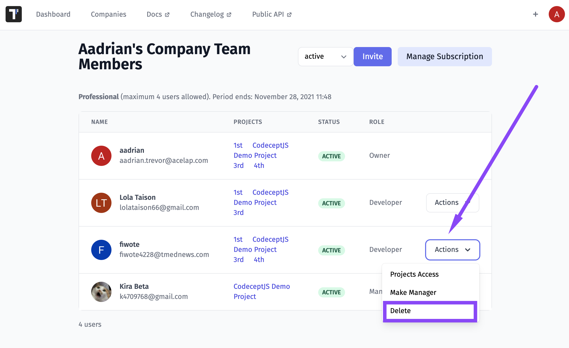Click Manage Subscription button

coord(445,56)
